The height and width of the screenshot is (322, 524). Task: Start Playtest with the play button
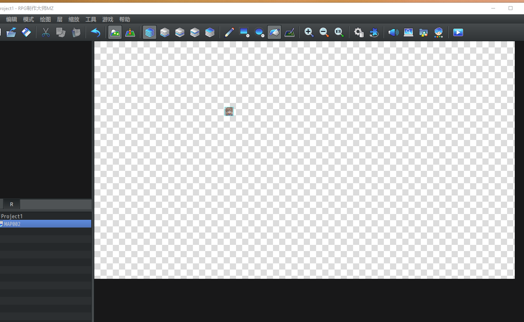(x=458, y=32)
